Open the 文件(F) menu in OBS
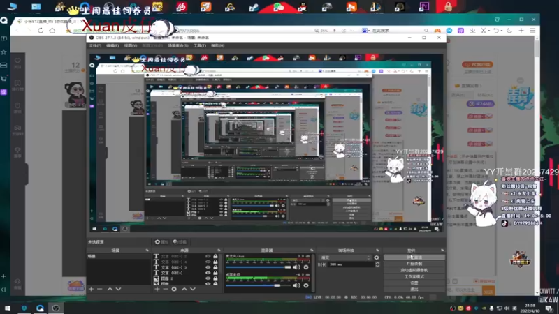Image resolution: width=559 pixels, height=314 pixels. click(95, 45)
